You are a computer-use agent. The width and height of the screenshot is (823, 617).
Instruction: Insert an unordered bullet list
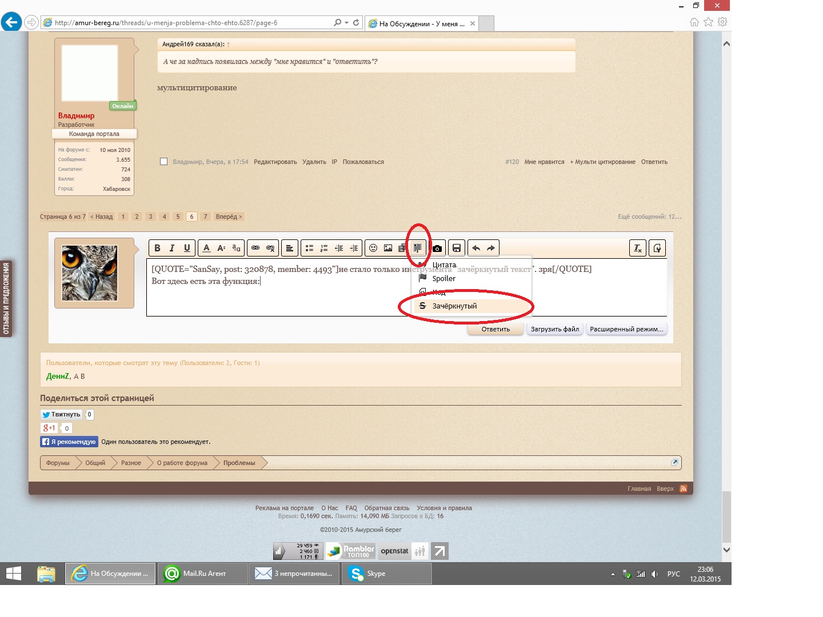309,248
